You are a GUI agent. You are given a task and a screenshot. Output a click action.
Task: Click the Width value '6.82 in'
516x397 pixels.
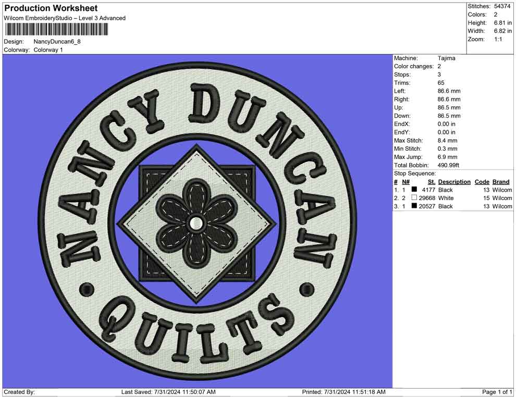502,31
